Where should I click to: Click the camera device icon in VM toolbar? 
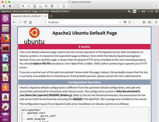52,6
